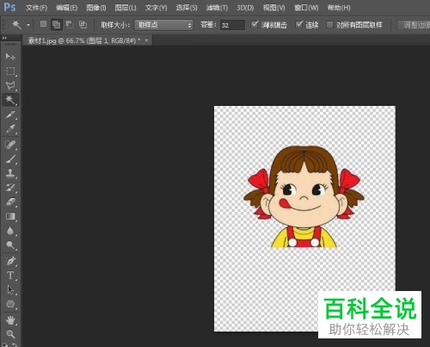
Task: Select the Spot Healing Brush tool
Action: tap(10, 145)
